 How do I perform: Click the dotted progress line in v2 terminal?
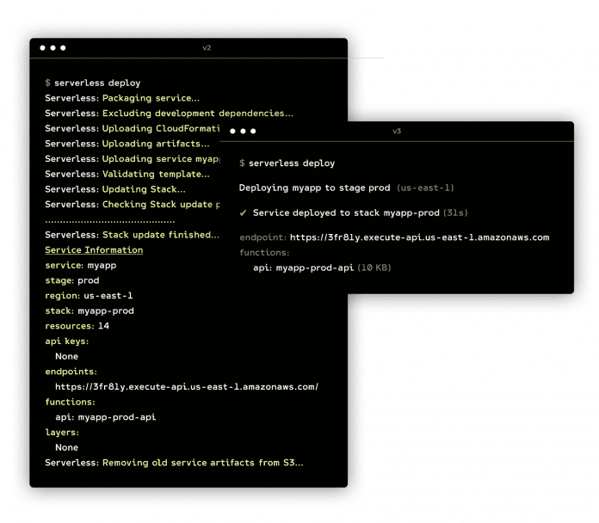[x=109, y=220]
